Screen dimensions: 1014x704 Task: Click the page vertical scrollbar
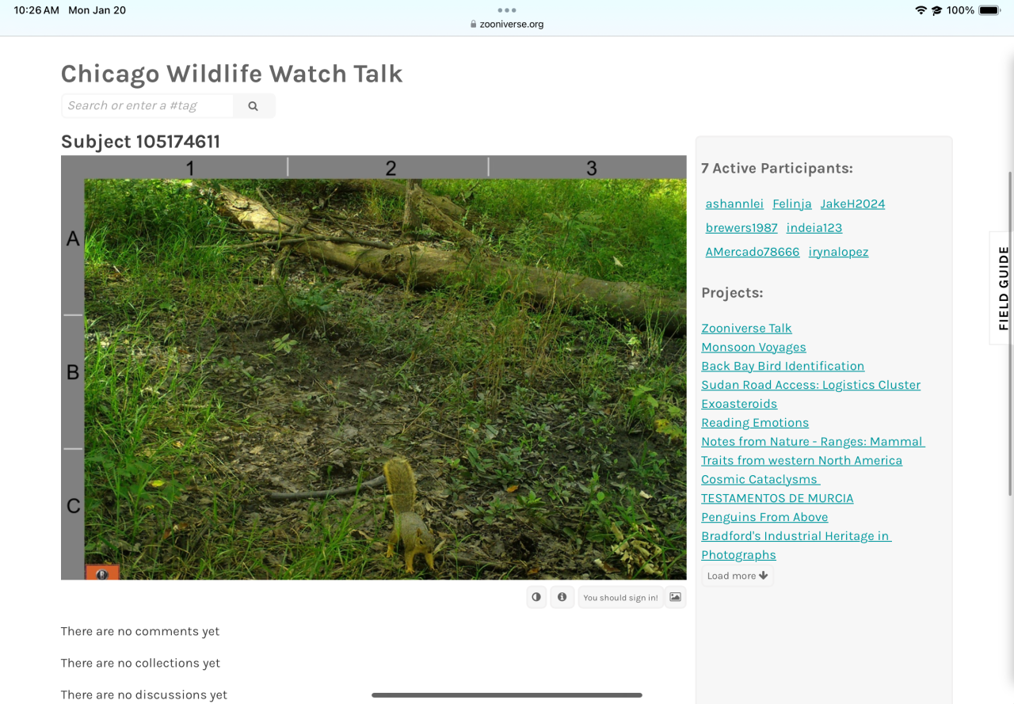(x=1010, y=333)
